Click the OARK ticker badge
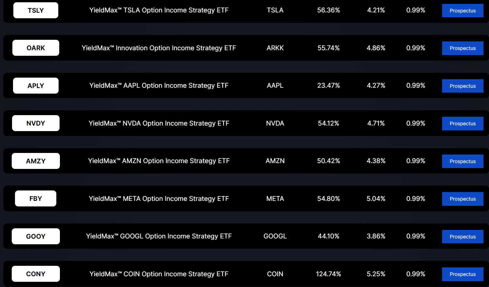 point(35,48)
